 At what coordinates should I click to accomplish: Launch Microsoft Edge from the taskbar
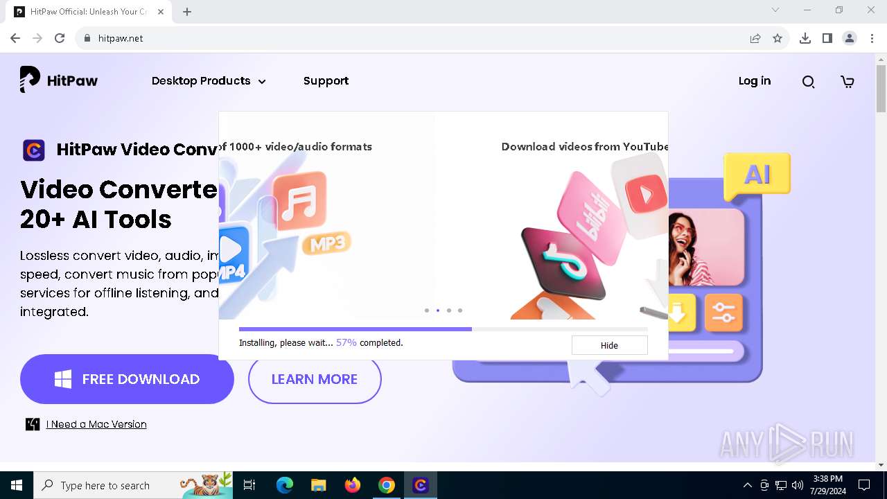(x=285, y=485)
